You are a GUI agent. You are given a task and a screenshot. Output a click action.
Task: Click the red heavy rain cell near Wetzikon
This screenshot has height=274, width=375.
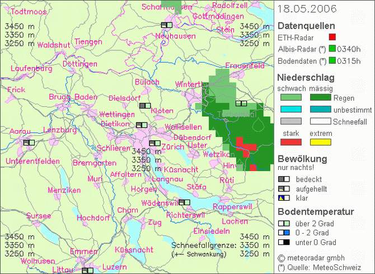click(246, 147)
